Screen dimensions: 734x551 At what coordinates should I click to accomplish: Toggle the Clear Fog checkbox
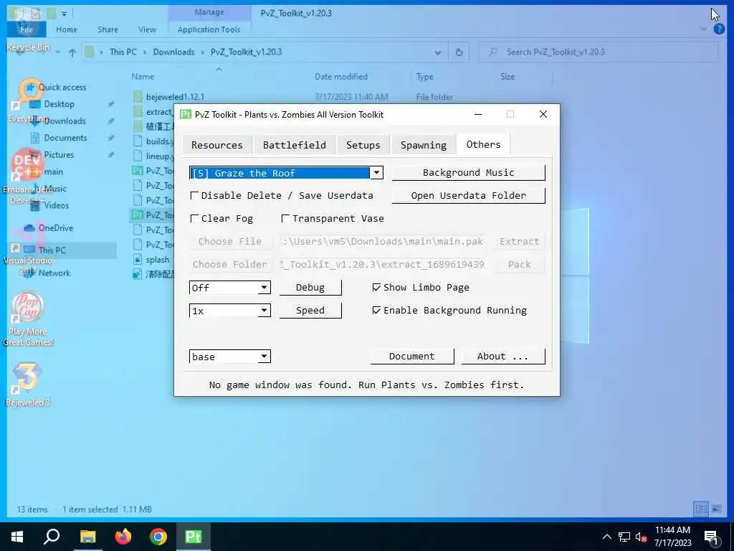pos(195,218)
